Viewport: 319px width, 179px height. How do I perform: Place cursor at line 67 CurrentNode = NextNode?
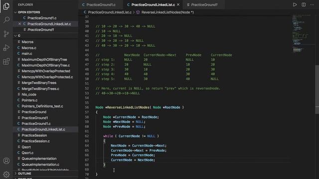[133, 160]
